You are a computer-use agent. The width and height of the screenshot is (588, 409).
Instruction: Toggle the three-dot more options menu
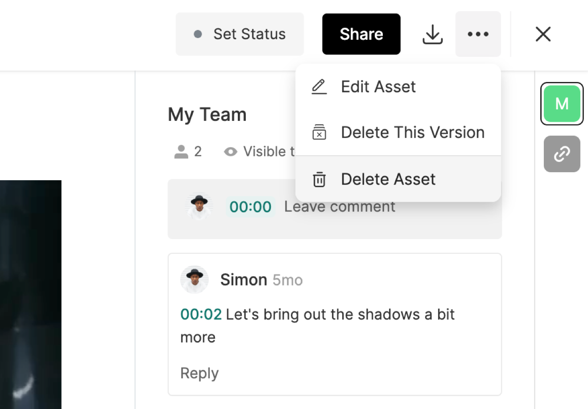tap(478, 34)
